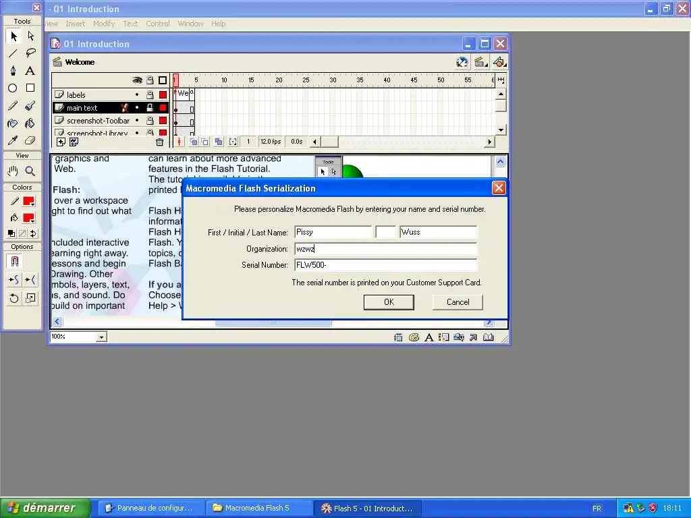Click Cancel in Serialization dialog
The width and height of the screenshot is (691, 518).
[458, 302]
